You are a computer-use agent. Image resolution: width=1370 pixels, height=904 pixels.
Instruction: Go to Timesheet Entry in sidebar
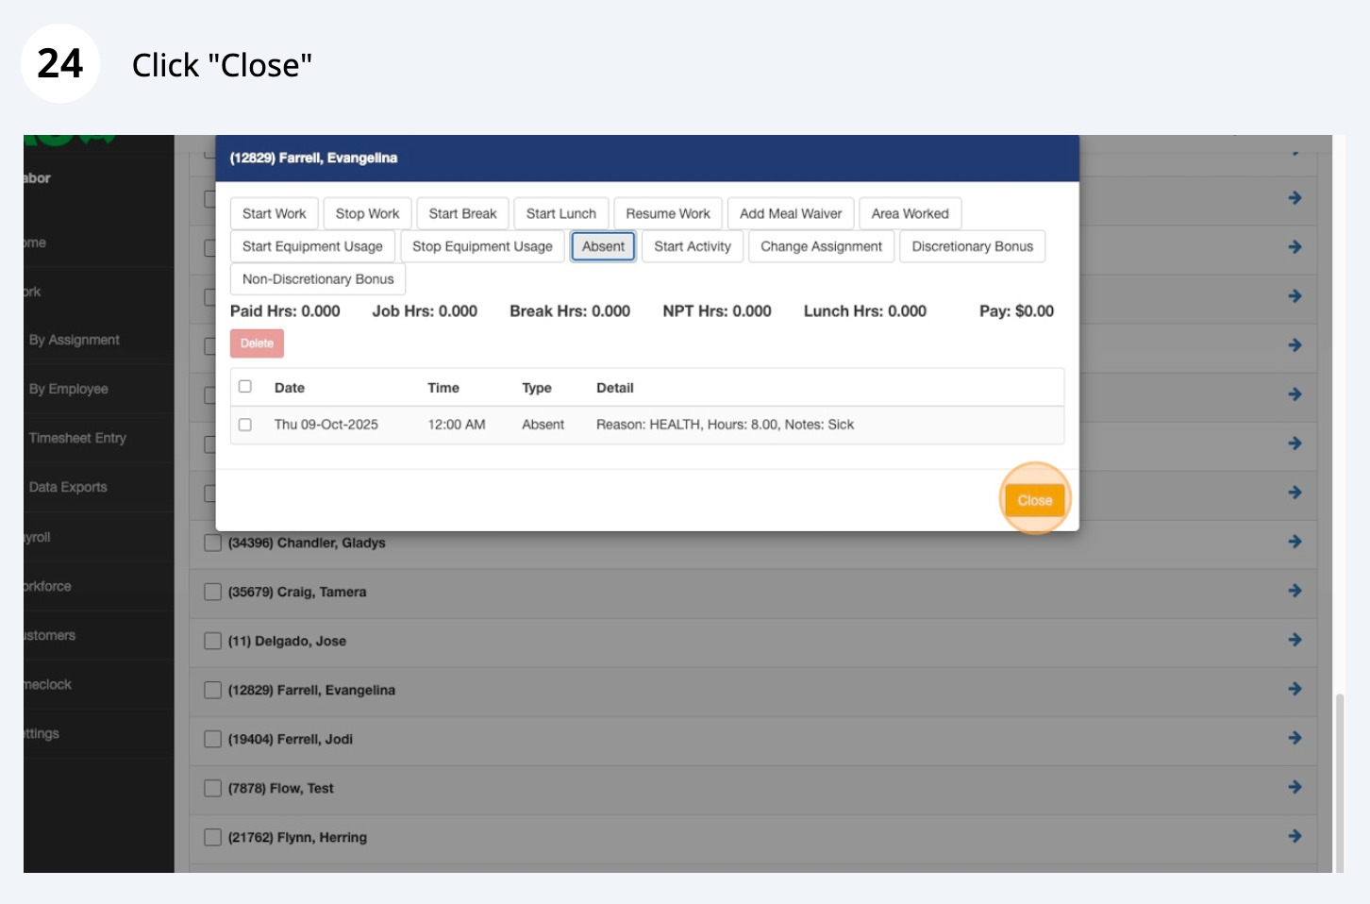pyautogui.click(x=77, y=438)
